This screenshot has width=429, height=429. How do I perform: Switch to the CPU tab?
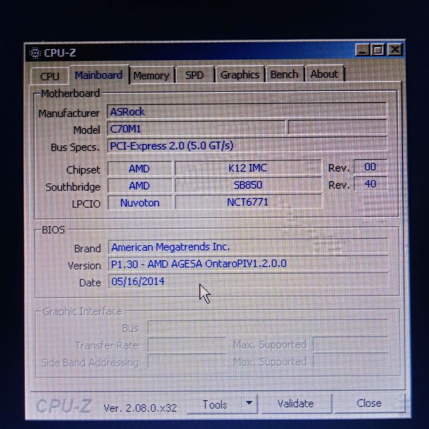pos(50,76)
